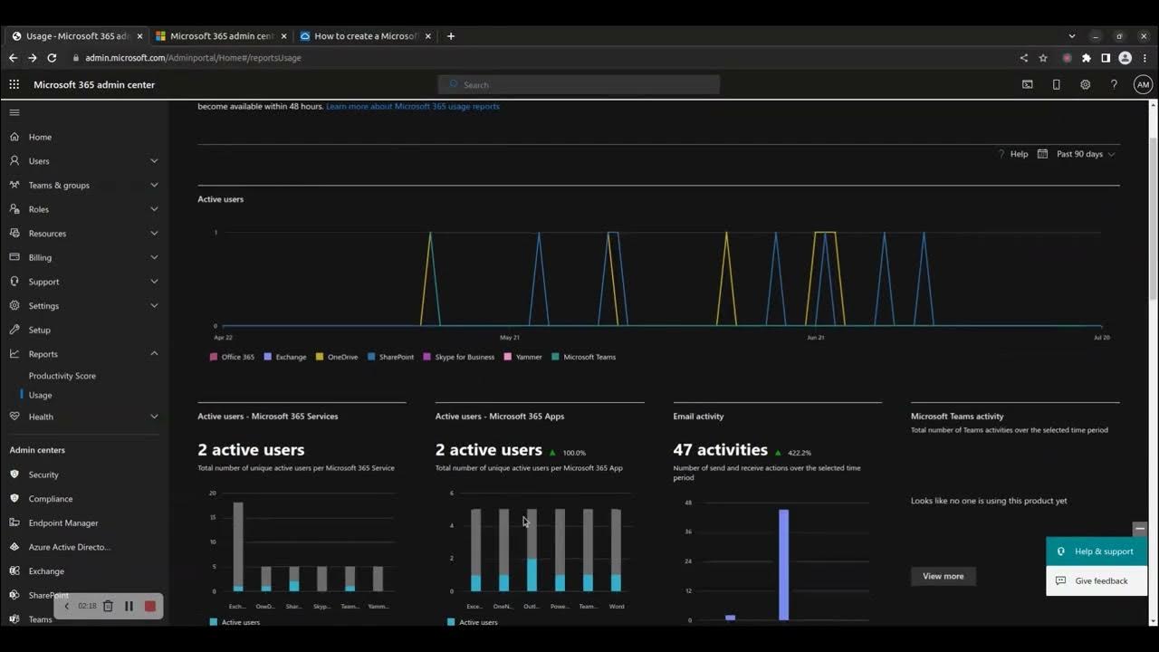Open the Cloud Shell header icon
Screen dimensions: 1159x652
click(x=1027, y=84)
